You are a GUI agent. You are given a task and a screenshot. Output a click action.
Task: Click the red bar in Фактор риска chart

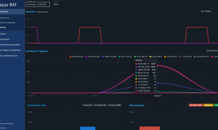150,128
